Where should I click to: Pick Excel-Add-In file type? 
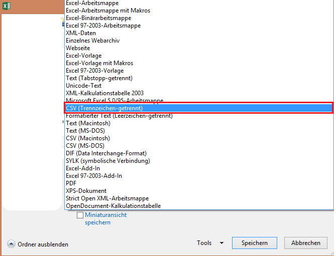click(x=199, y=168)
